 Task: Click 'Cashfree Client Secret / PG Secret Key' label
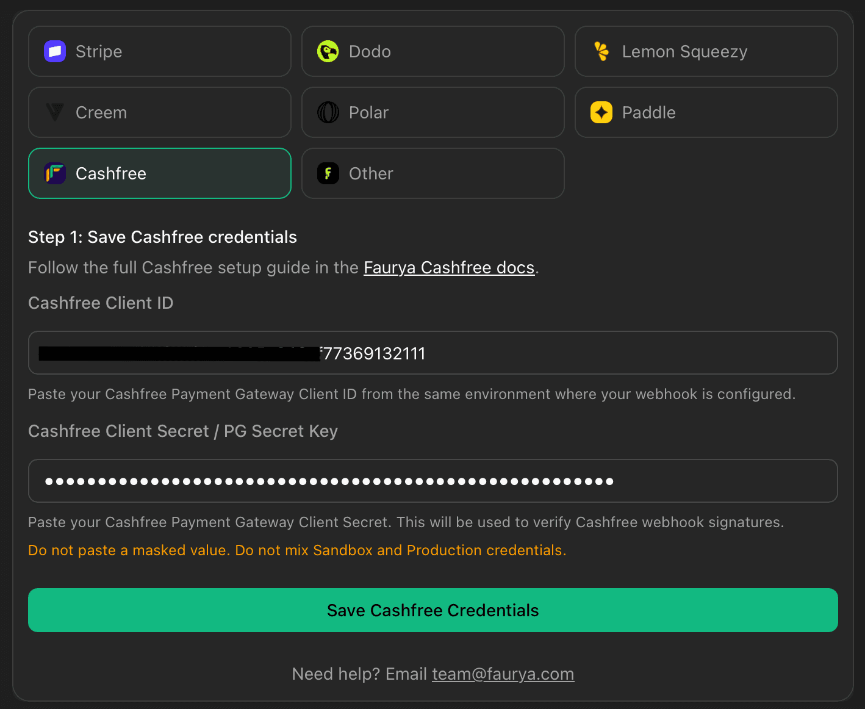[183, 431]
